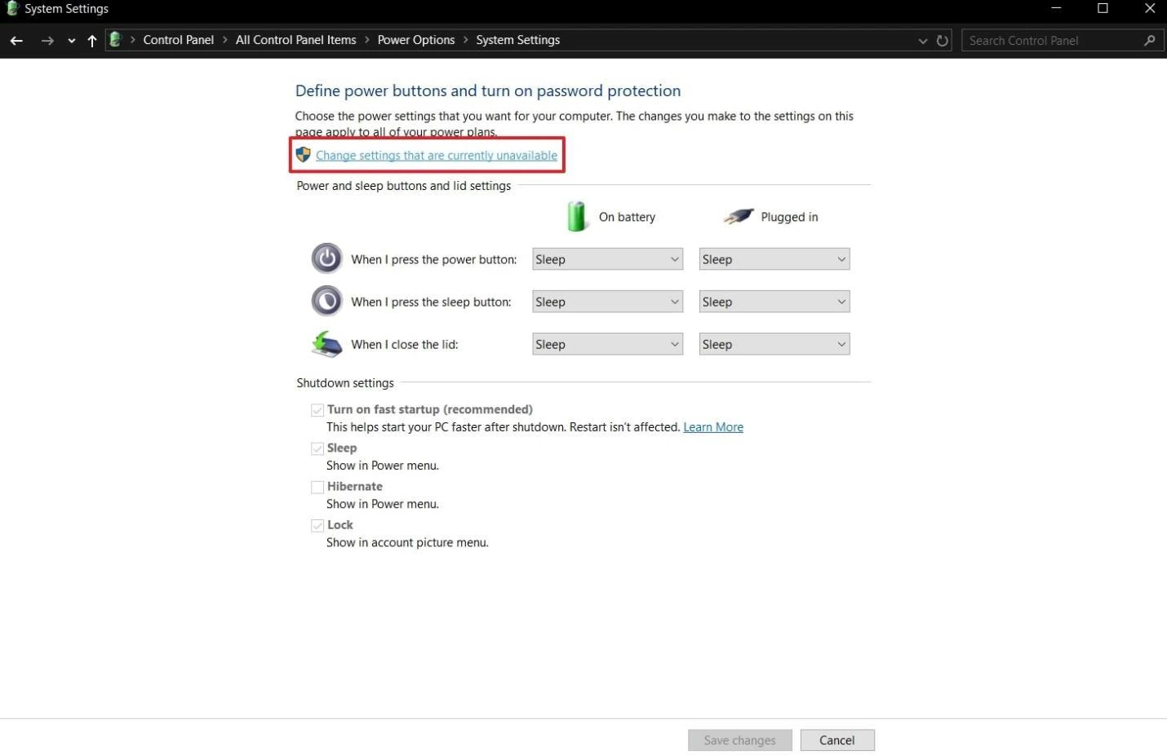
Task: Go to Control Panel in breadcrumb
Action: (178, 40)
